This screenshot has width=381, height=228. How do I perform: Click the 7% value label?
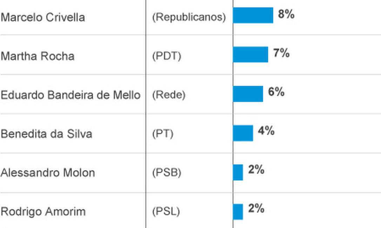coord(281,54)
